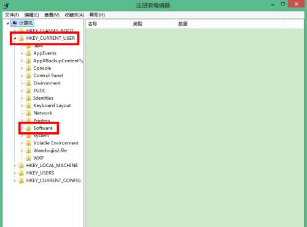Expand the Software key
307x227 pixels.
coord(22,128)
